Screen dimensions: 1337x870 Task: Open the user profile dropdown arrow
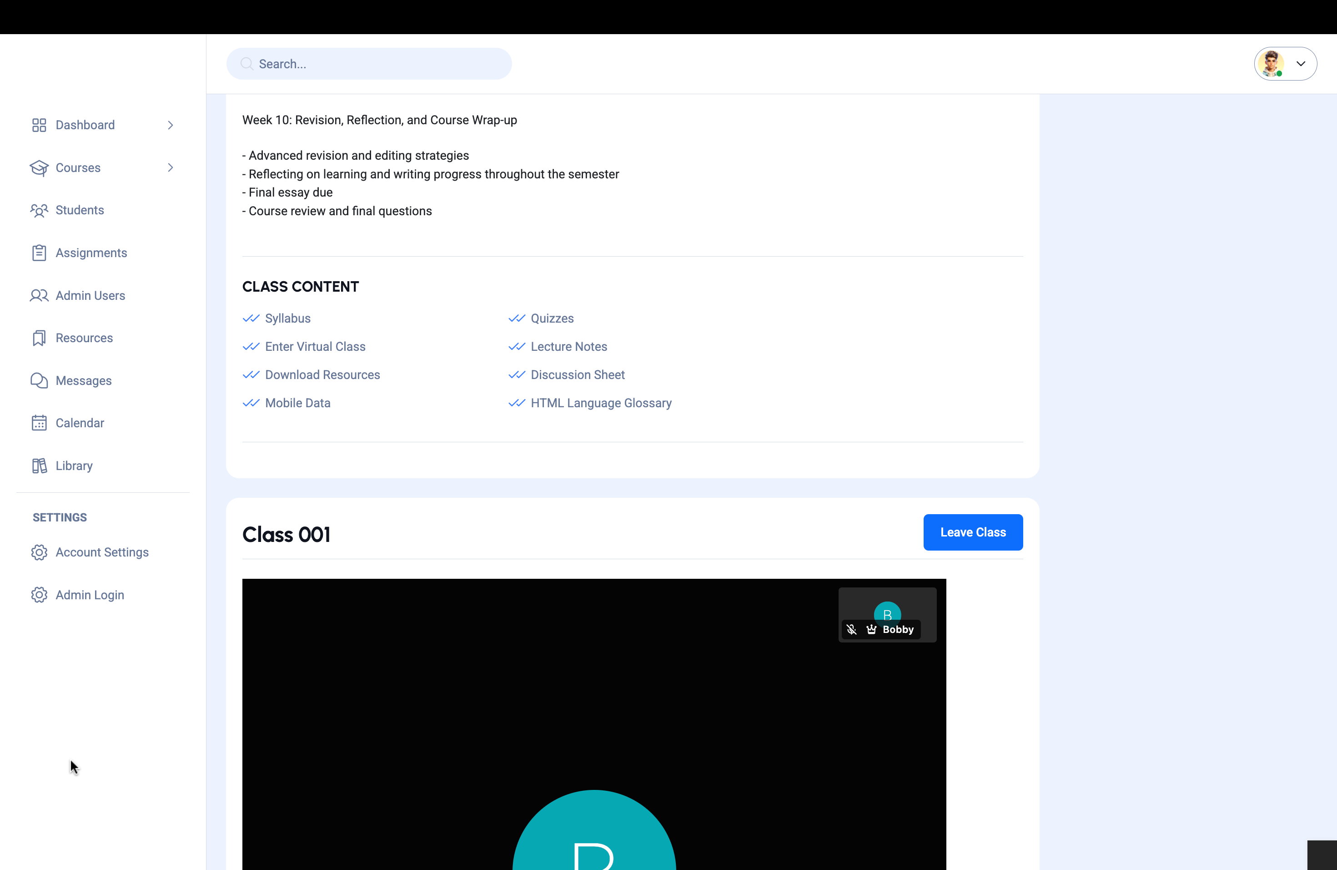1301,64
